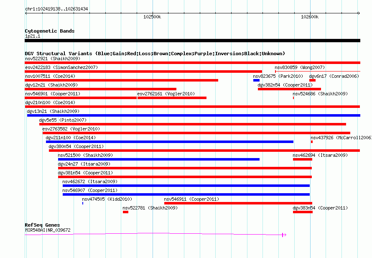Image resolution: width=372 pixels, height=258 pixels.
Task: Click the 1p21.1 band label
Action: (33, 36)
